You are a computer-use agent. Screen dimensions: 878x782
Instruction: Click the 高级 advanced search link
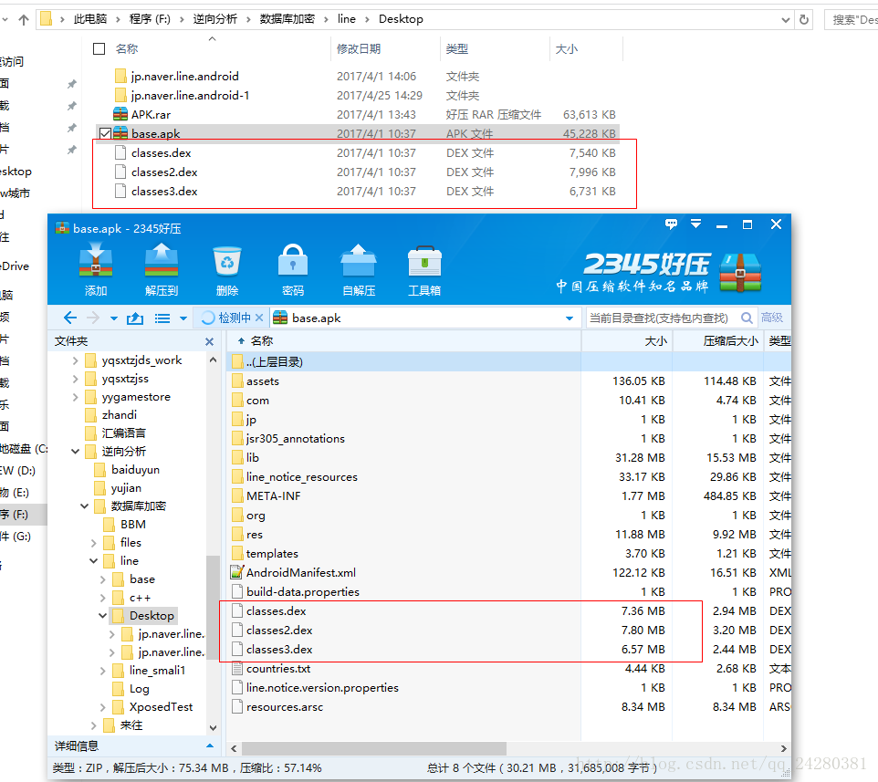click(x=771, y=318)
